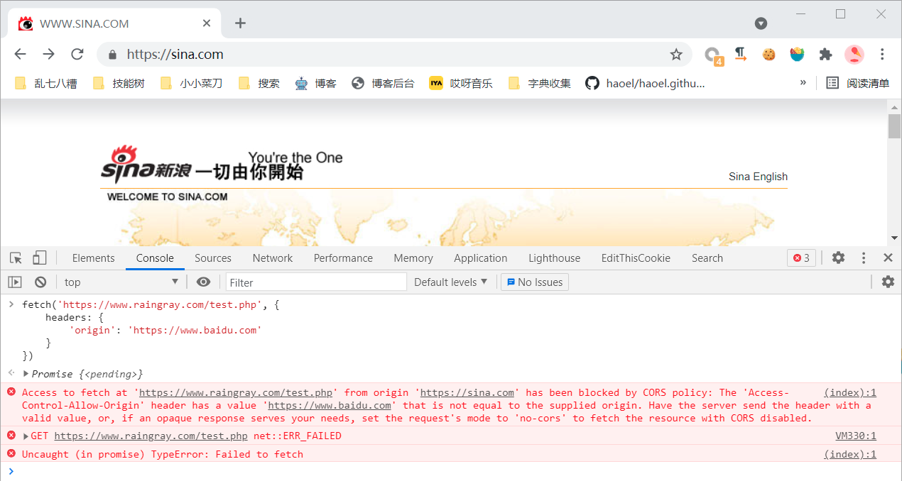The height and width of the screenshot is (481, 902).
Task: Switch to the Application tab
Action: coord(481,258)
